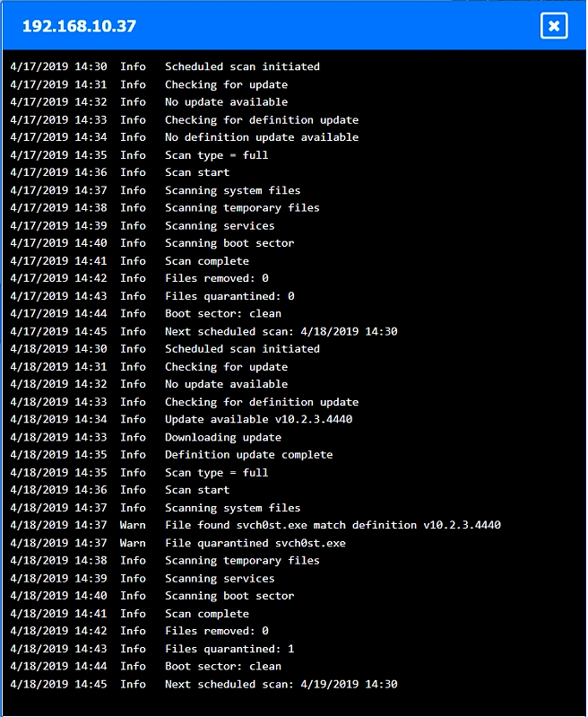The image size is (588, 717).
Task: Select 'Next scheduled scan: 4/19/2019 14:30' line
Action: pyautogui.click(x=281, y=684)
